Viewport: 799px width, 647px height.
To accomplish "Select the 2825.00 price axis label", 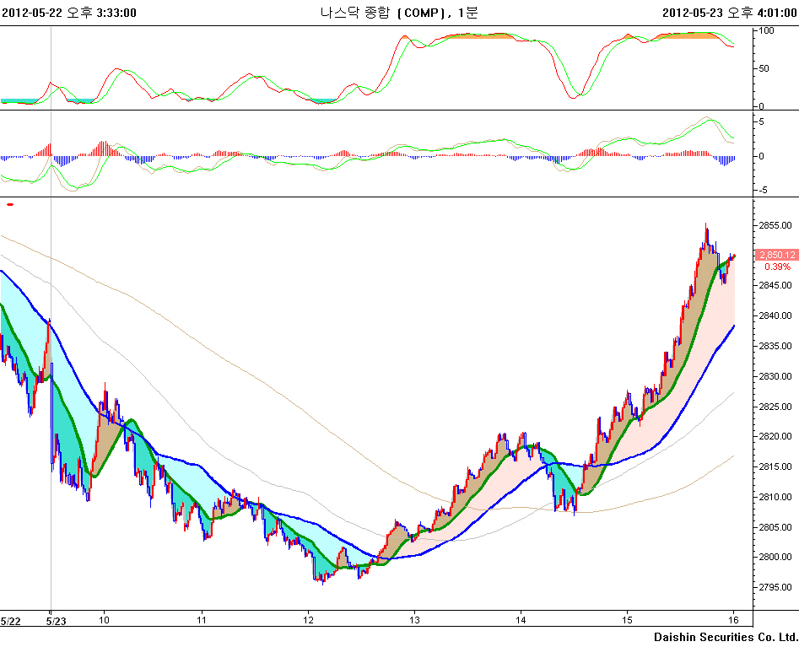I will 775,407.
